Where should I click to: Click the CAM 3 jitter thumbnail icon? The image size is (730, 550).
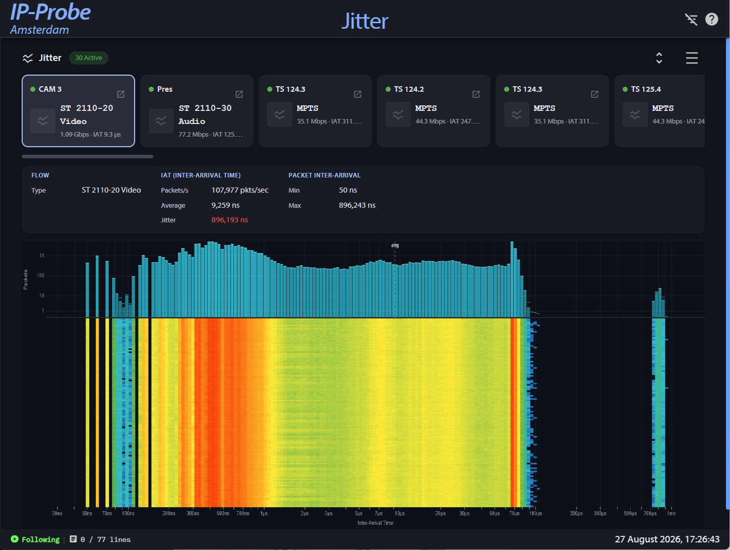pos(43,121)
